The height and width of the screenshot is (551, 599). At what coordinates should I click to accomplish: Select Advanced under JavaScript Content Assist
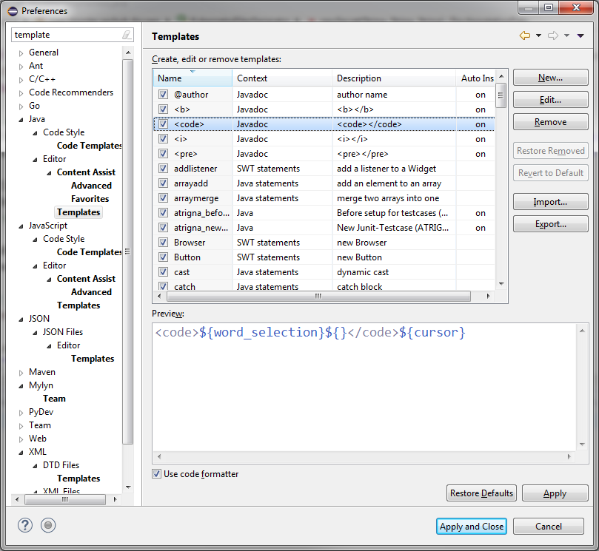point(91,292)
